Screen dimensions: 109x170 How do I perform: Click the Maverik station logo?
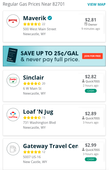pyautogui.click(x=13, y=21)
